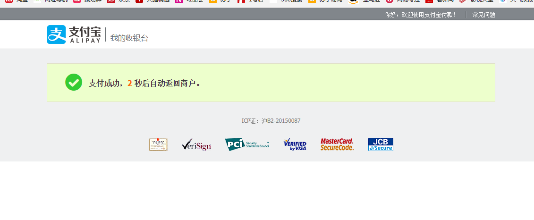This screenshot has width=534, height=220.
Task: Click the JCB J/Secure badge
Action: [x=381, y=144]
